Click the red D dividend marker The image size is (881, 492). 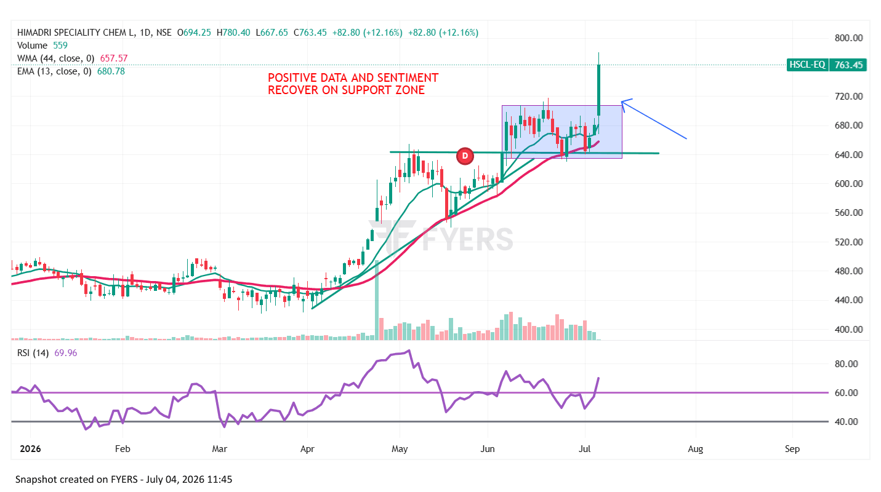point(465,157)
